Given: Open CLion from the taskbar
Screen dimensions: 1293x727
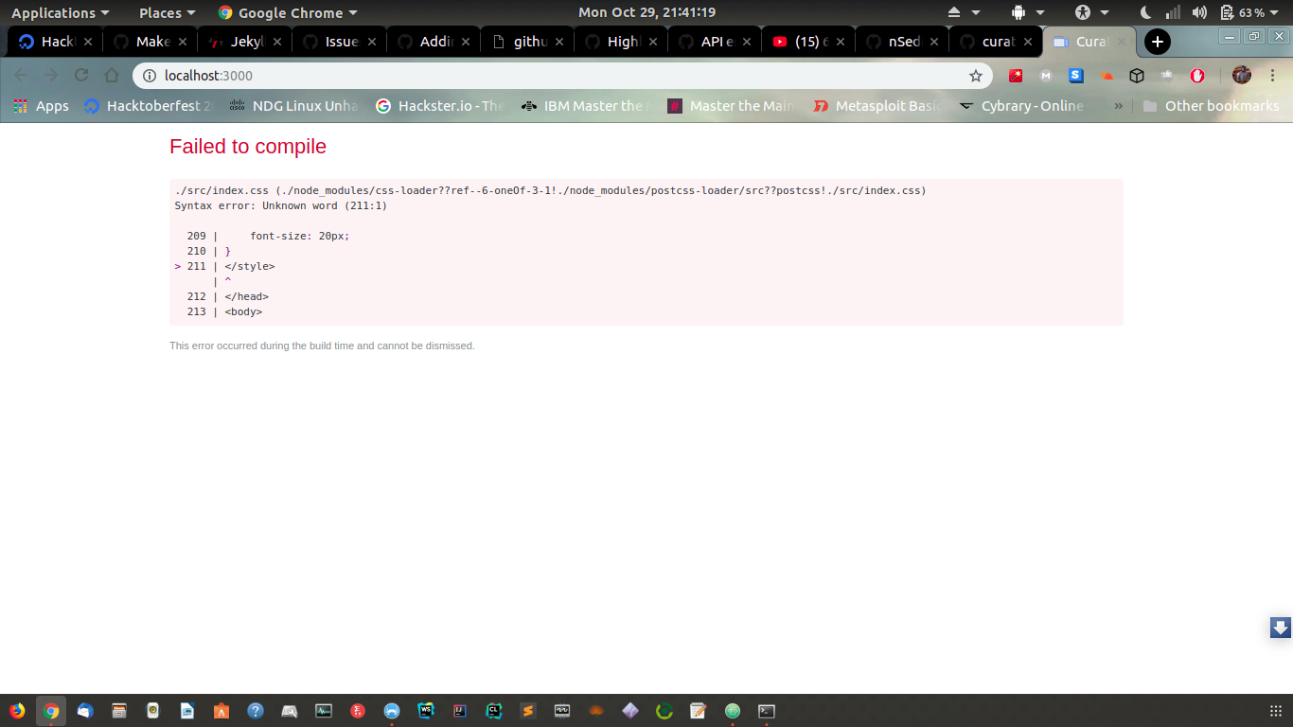Looking at the screenshot, I should pyautogui.click(x=494, y=711).
